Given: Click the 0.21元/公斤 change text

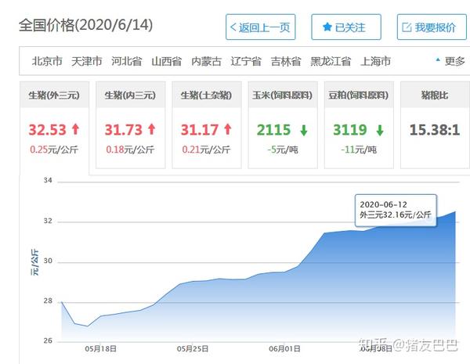Looking at the screenshot, I should (206, 150).
